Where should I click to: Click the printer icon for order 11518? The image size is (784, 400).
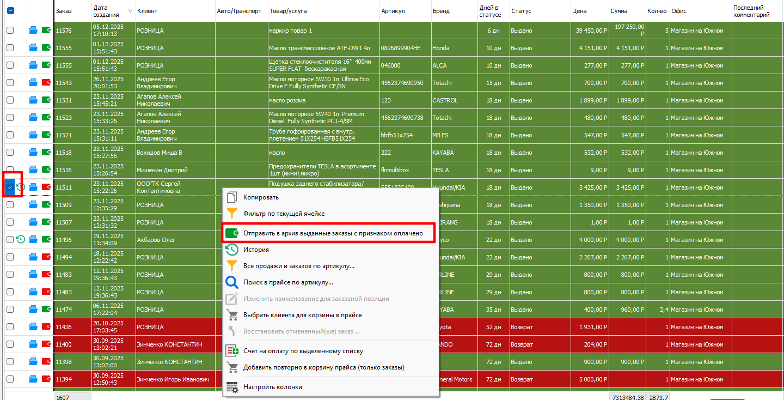point(33,153)
